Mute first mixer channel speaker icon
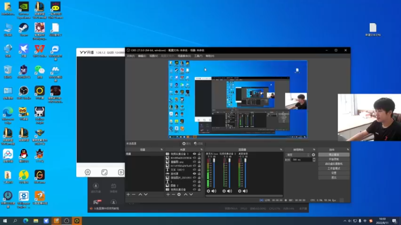This screenshot has width=401, height=225. 214,191
